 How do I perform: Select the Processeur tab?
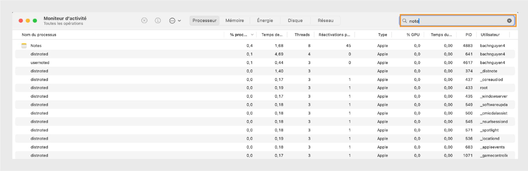pyautogui.click(x=204, y=21)
